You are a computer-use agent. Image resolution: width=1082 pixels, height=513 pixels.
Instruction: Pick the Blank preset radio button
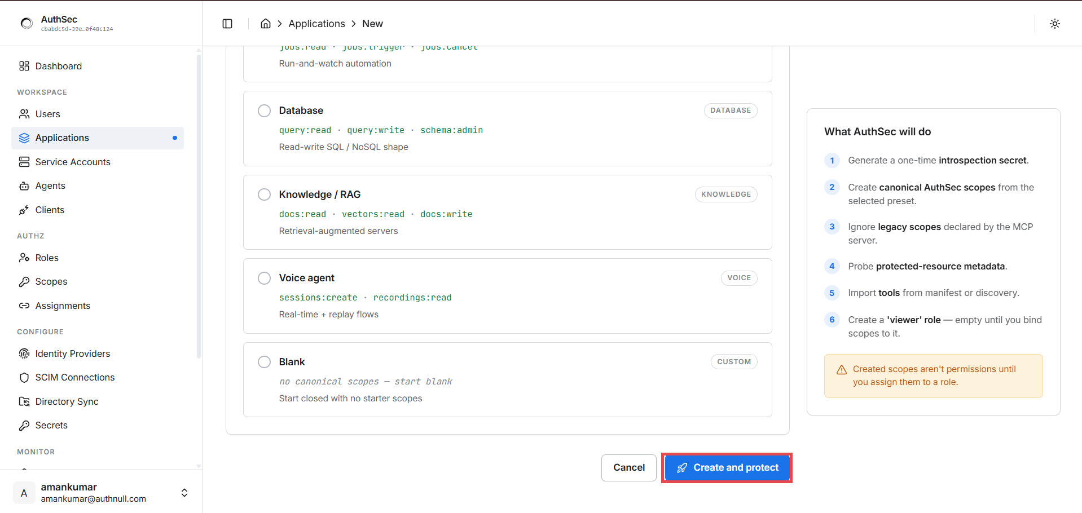pos(264,362)
